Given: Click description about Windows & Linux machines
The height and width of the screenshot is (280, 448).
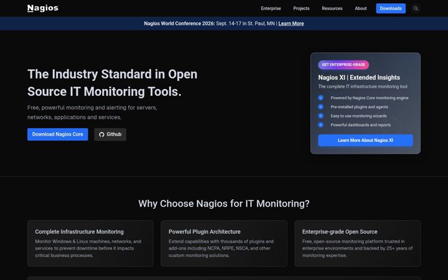Looking at the screenshot, I should [88, 248].
